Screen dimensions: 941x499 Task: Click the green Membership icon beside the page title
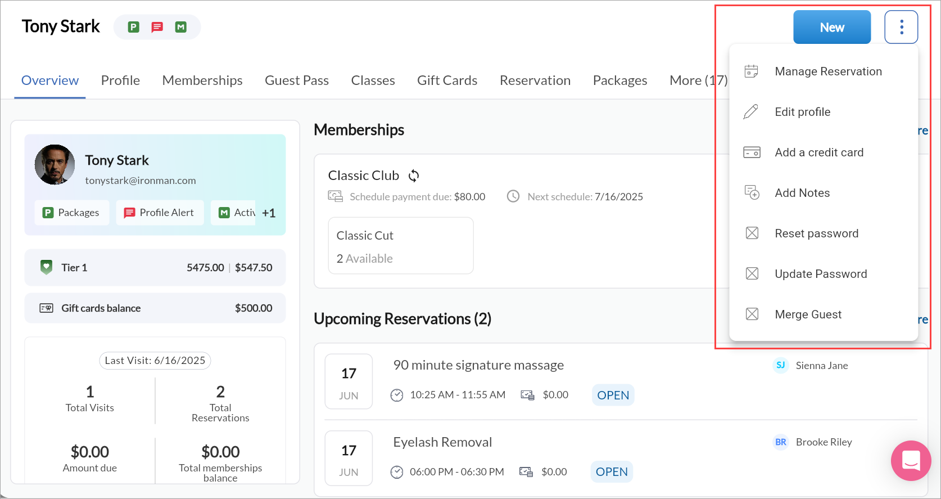(x=181, y=27)
